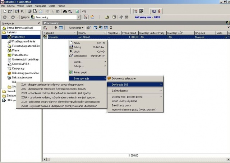
Task: Toggle the tree icon next to Miejsce combo
Action: [x=85, y=17]
